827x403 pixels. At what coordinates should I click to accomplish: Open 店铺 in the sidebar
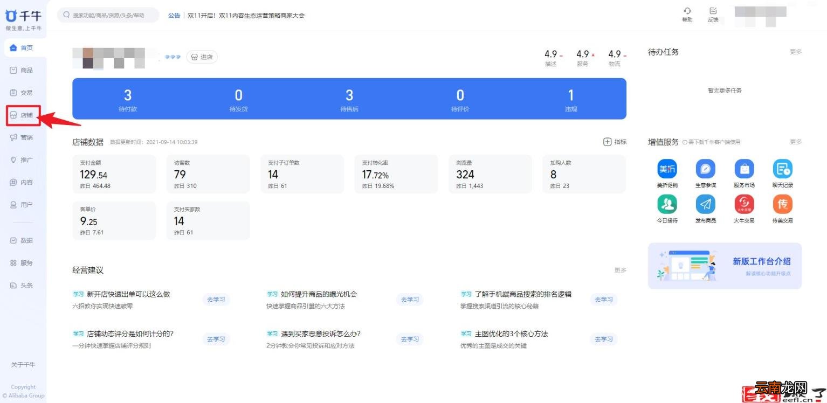click(22, 115)
